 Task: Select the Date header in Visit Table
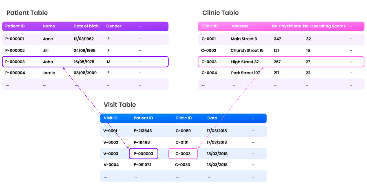coord(212,118)
